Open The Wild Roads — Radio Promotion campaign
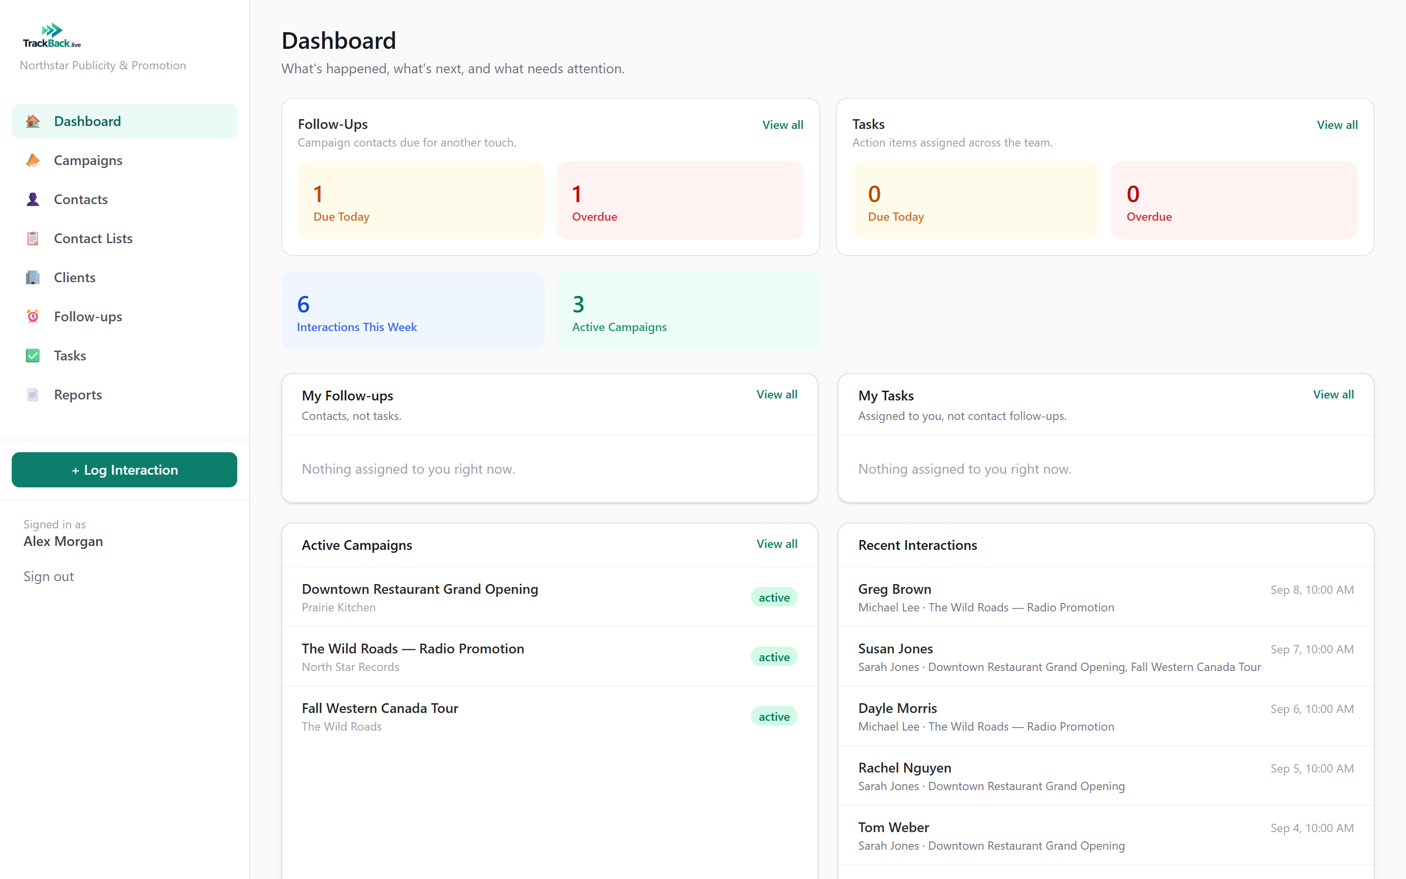 [550, 657]
